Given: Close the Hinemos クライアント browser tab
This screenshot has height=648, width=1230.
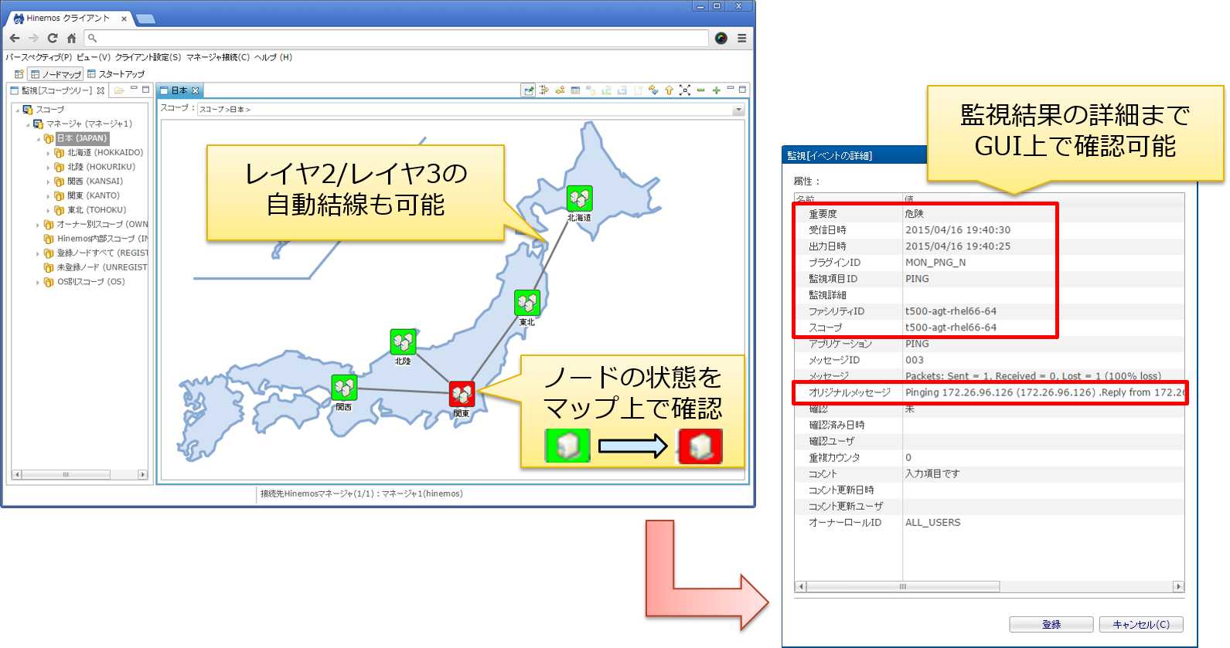Looking at the screenshot, I should click(x=124, y=19).
